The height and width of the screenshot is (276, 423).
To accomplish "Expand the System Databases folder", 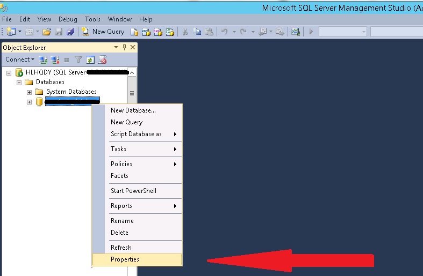I will (29, 92).
